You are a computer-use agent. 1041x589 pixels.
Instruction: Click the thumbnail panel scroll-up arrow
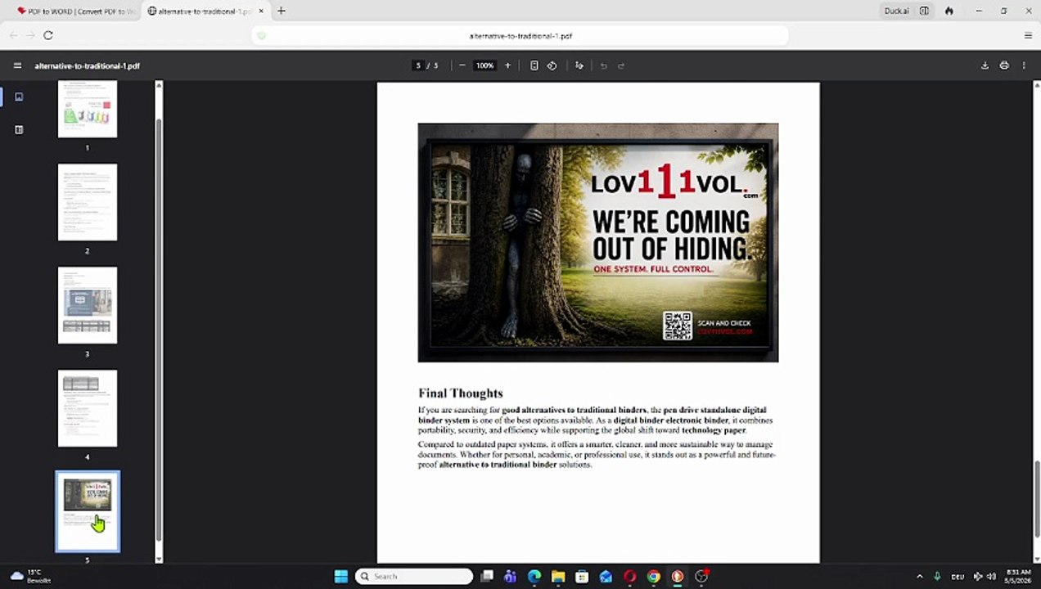pos(159,85)
